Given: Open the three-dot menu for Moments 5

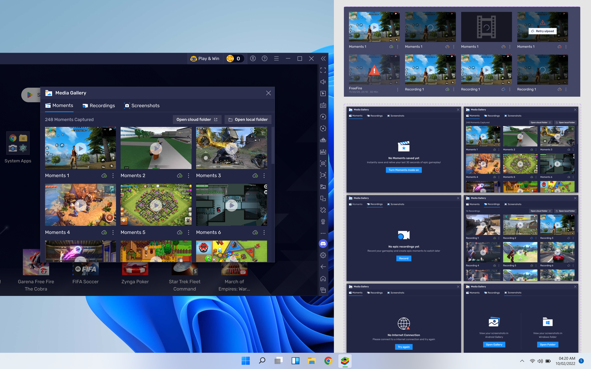Looking at the screenshot, I should pyautogui.click(x=189, y=232).
